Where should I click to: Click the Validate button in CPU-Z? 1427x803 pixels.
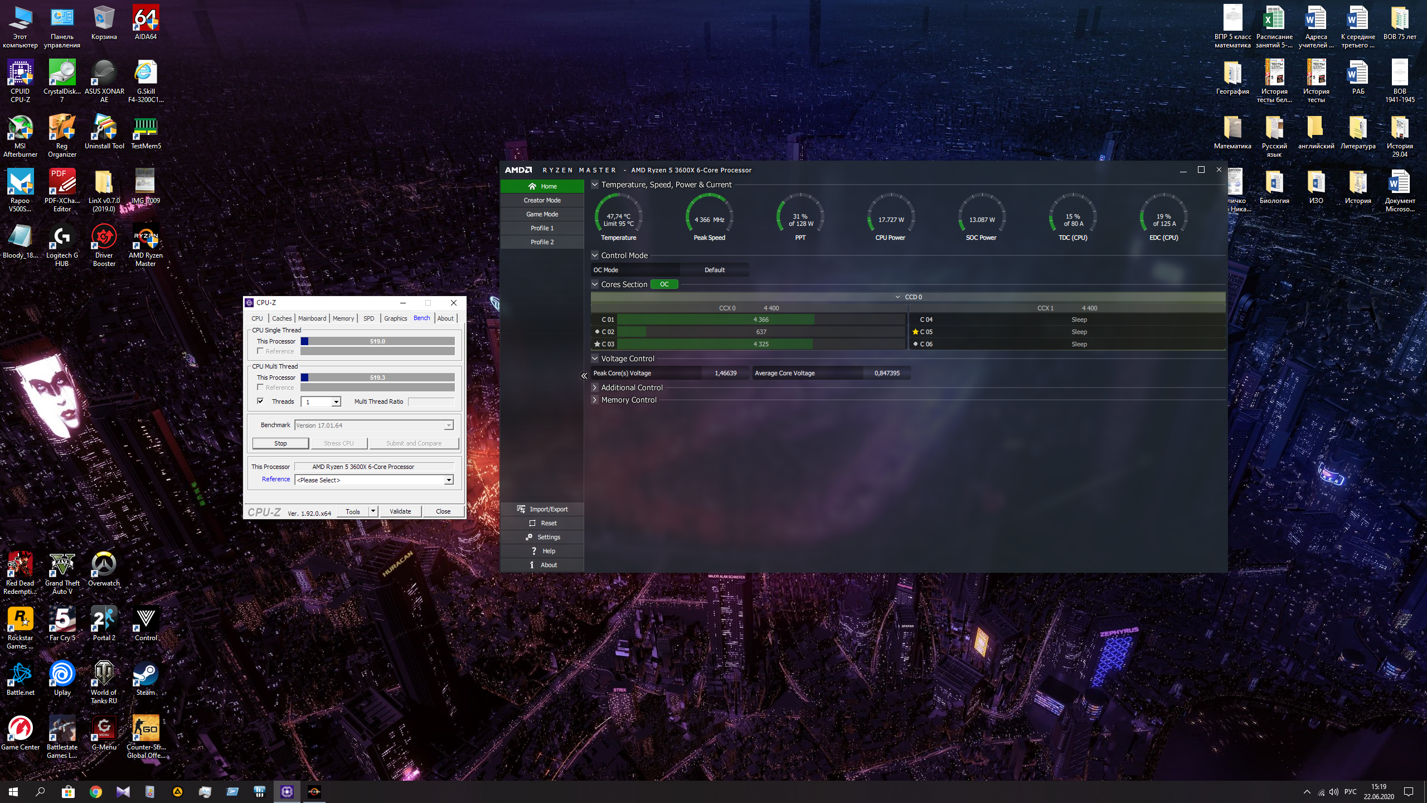point(400,511)
